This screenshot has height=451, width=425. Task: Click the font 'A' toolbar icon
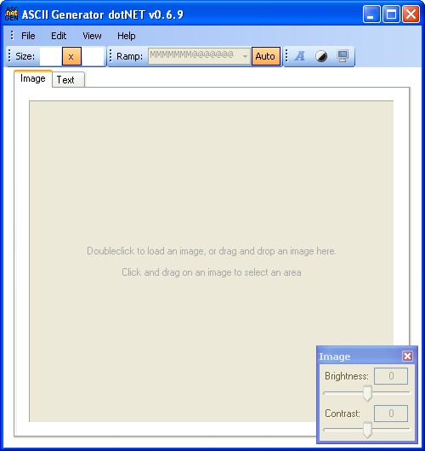tap(300, 56)
